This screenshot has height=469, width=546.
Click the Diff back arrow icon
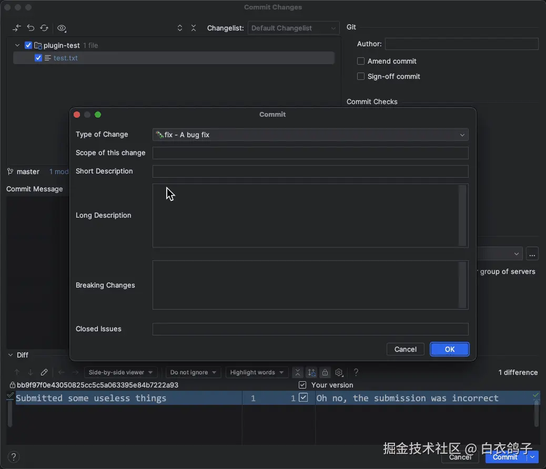pyautogui.click(x=62, y=372)
